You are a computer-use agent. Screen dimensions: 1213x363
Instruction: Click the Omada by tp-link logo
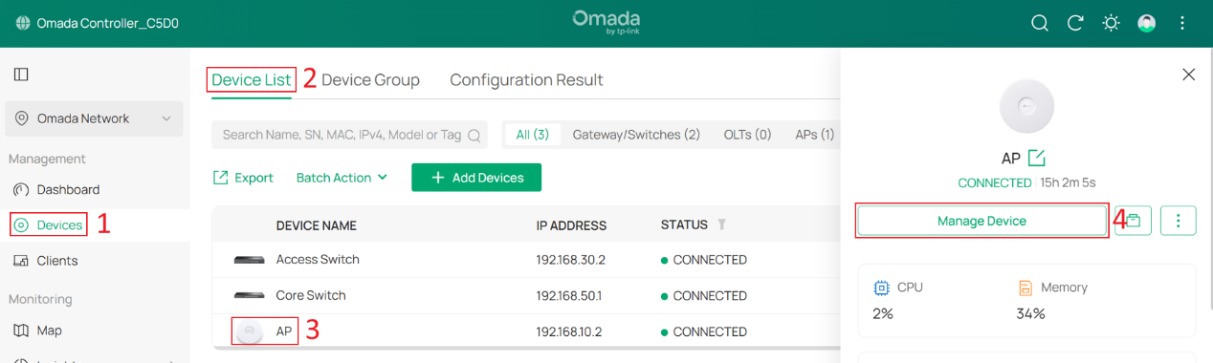coord(606,22)
